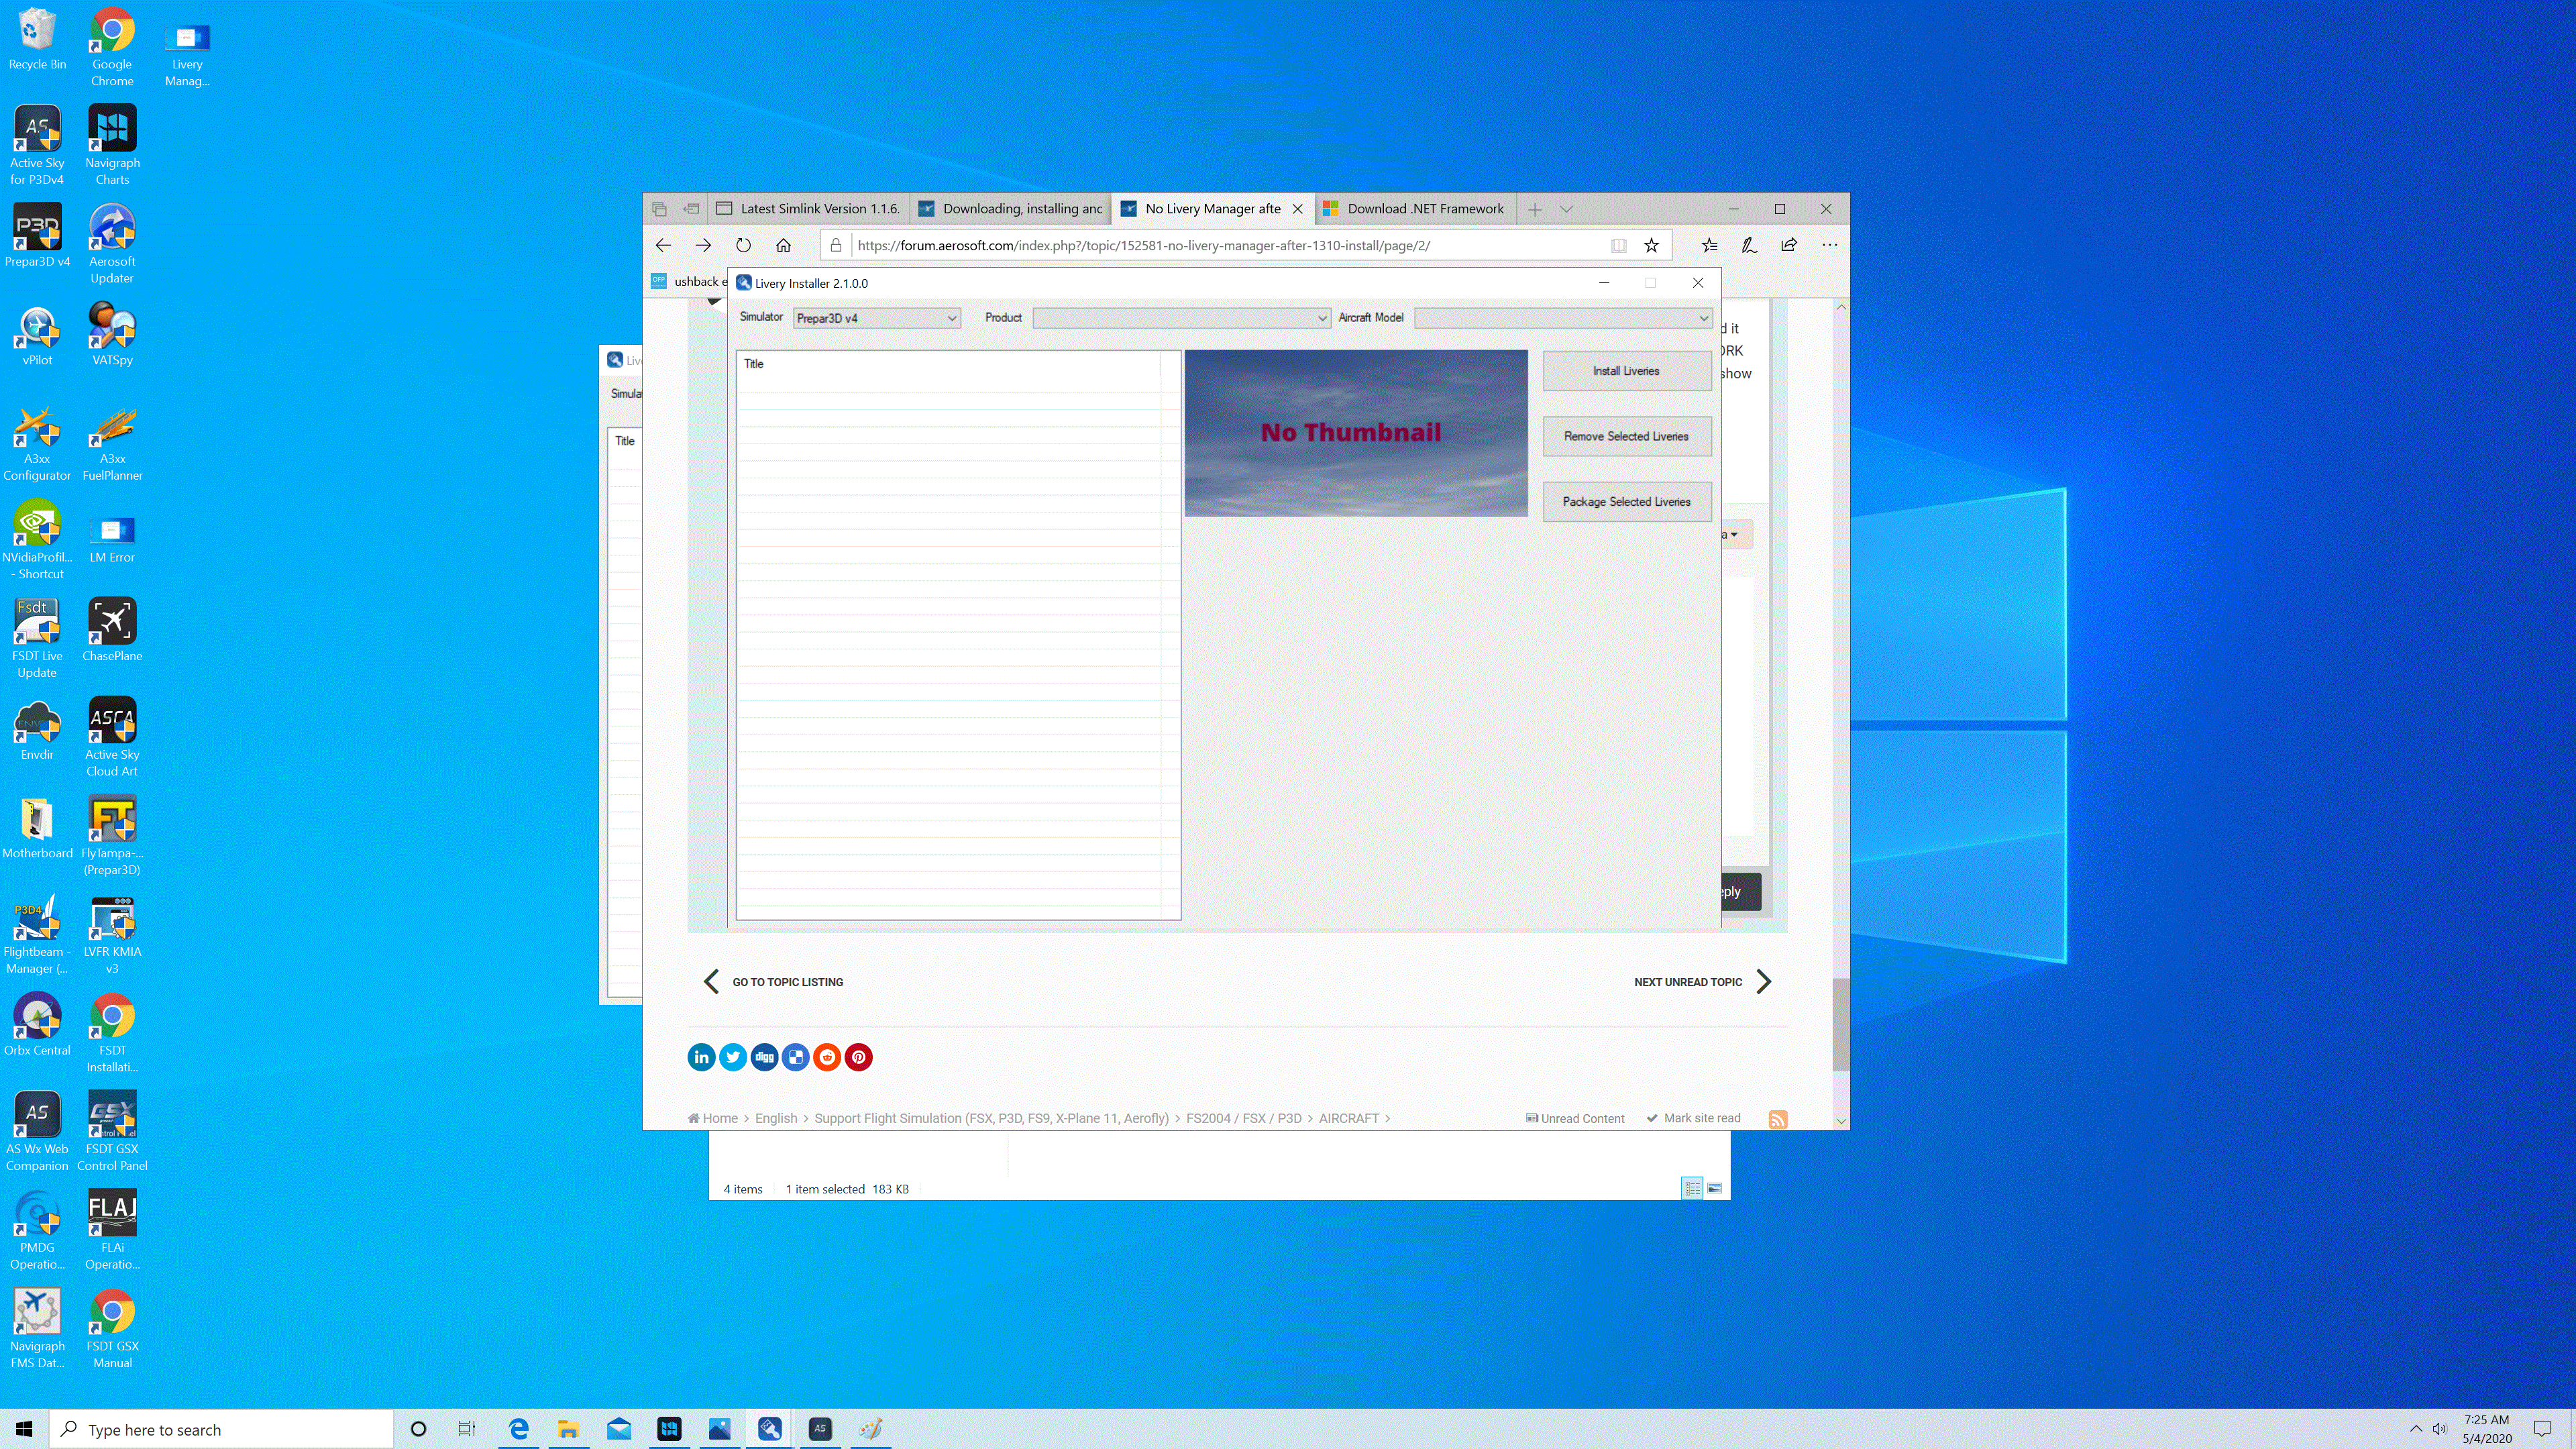
Task: Click the Unread Content link
Action: tap(1575, 1119)
